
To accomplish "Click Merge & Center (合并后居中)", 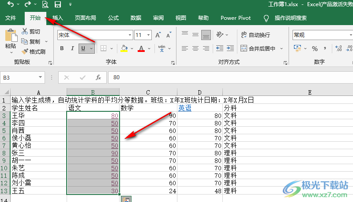I will pos(258,48).
